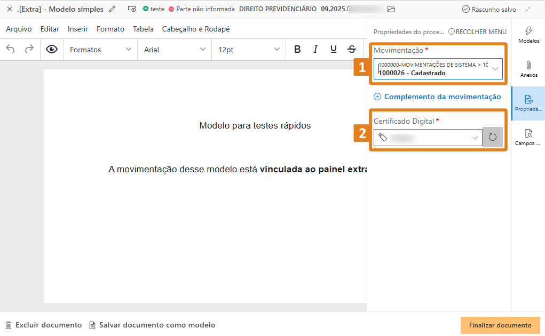Click Finalizar documento
Screen dimensions: 545x336
pos(500,325)
